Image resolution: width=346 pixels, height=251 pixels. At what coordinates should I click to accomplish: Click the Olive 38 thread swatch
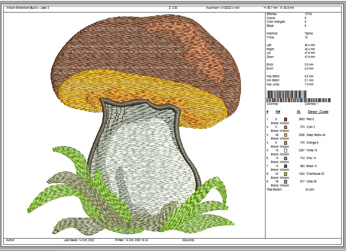pyautogui.click(x=286, y=181)
